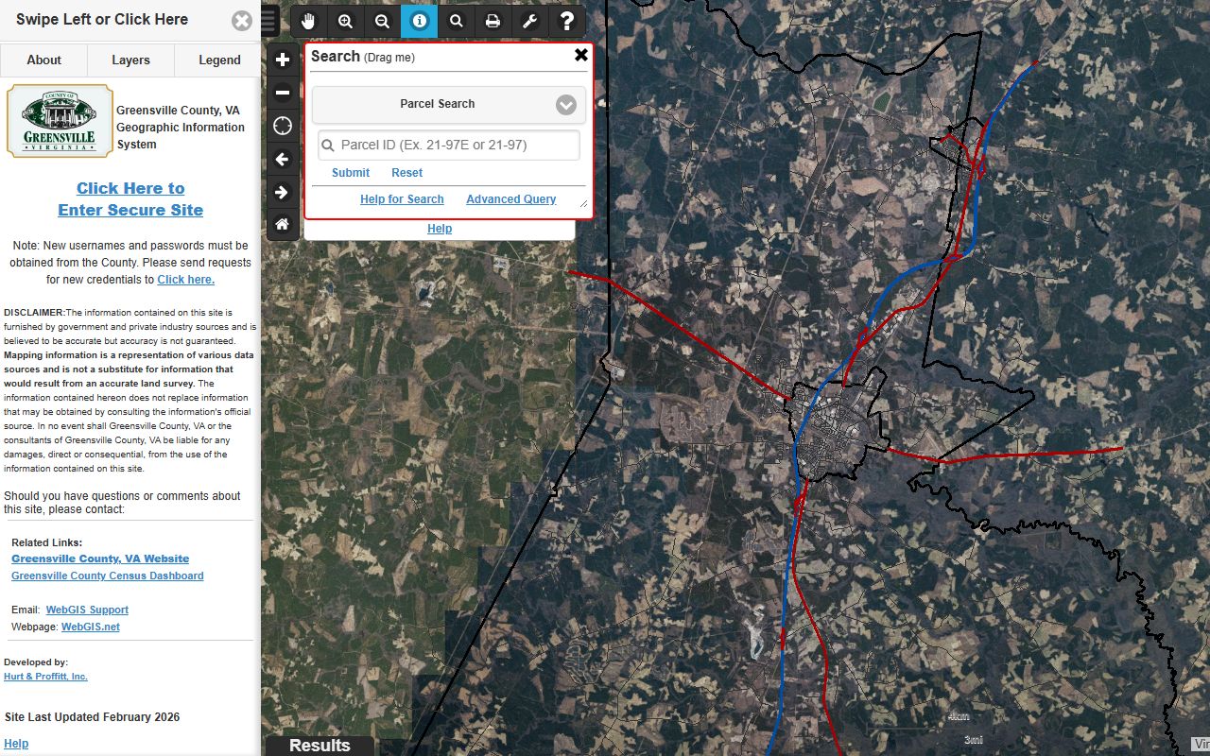The width and height of the screenshot is (1210, 756).
Task: Activate the Zoom Out magnifier tool
Action: click(382, 21)
